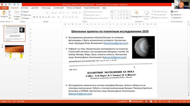
Task: Select the triangle shape in gallery
Action: coord(112,15)
